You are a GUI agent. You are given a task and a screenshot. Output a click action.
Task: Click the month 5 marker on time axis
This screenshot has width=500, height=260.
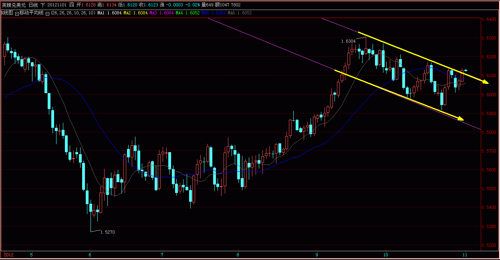pos(31,254)
